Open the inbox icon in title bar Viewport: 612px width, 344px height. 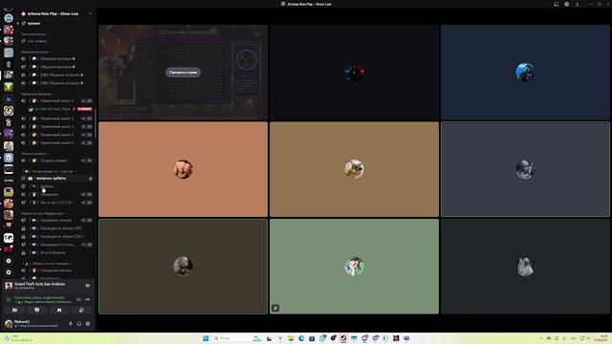pos(556,4)
